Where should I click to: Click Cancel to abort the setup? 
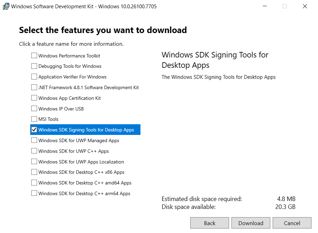pyautogui.click(x=292, y=223)
